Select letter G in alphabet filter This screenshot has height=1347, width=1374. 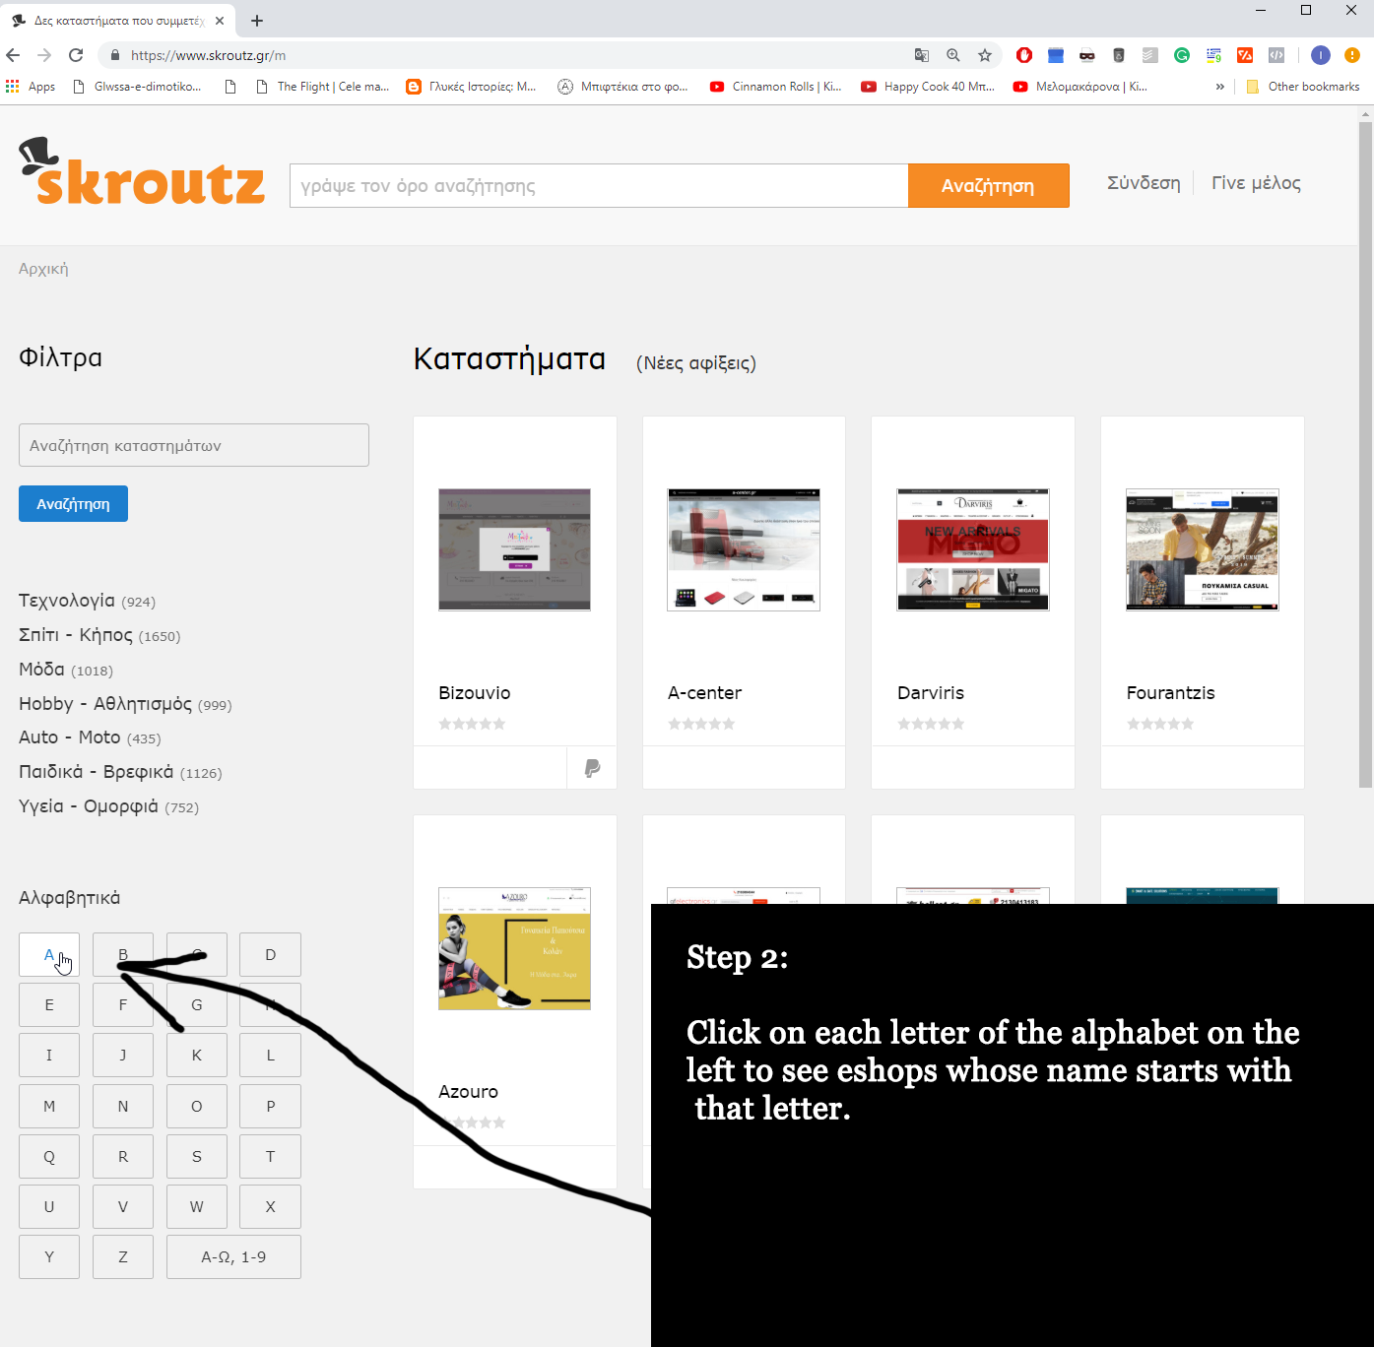197,1005
